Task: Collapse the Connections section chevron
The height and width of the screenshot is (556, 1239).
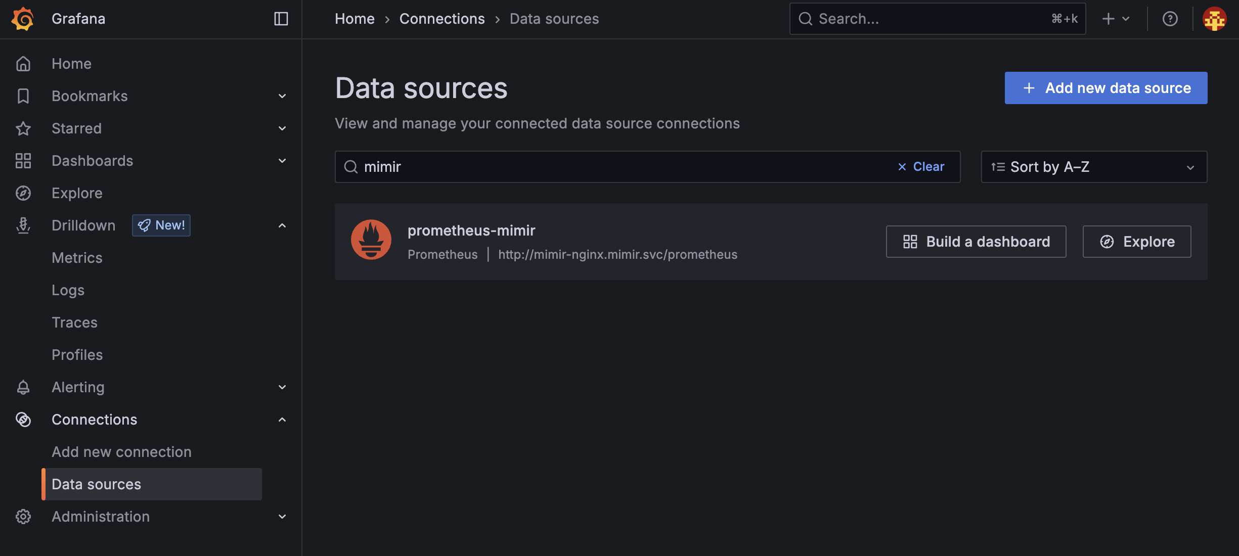Action: pyautogui.click(x=282, y=420)
